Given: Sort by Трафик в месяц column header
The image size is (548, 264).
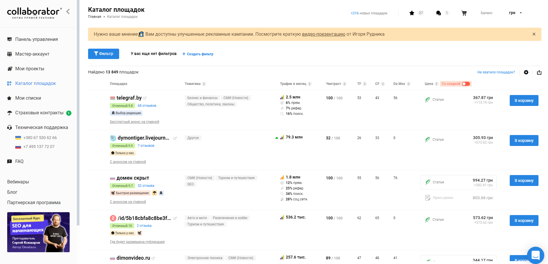Looking at the screenshot, I should (x=293, y=84).
